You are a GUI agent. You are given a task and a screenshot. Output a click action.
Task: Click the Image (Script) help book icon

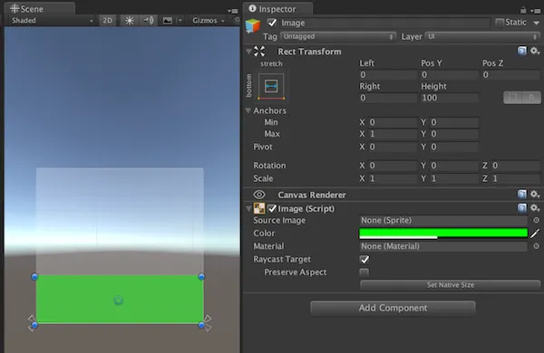point(522,208)
